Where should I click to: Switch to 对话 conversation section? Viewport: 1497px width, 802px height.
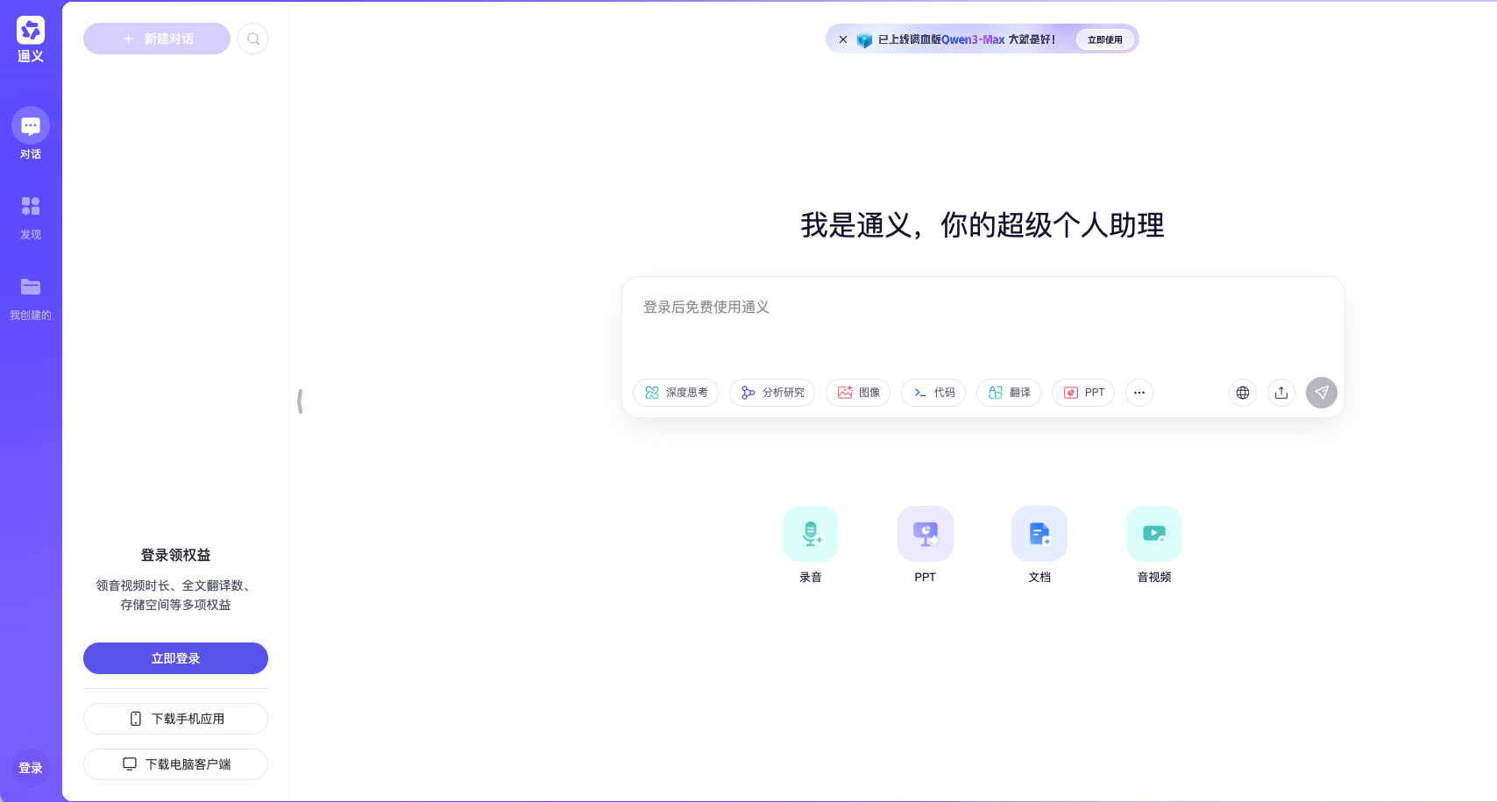[x=31, y=133]
